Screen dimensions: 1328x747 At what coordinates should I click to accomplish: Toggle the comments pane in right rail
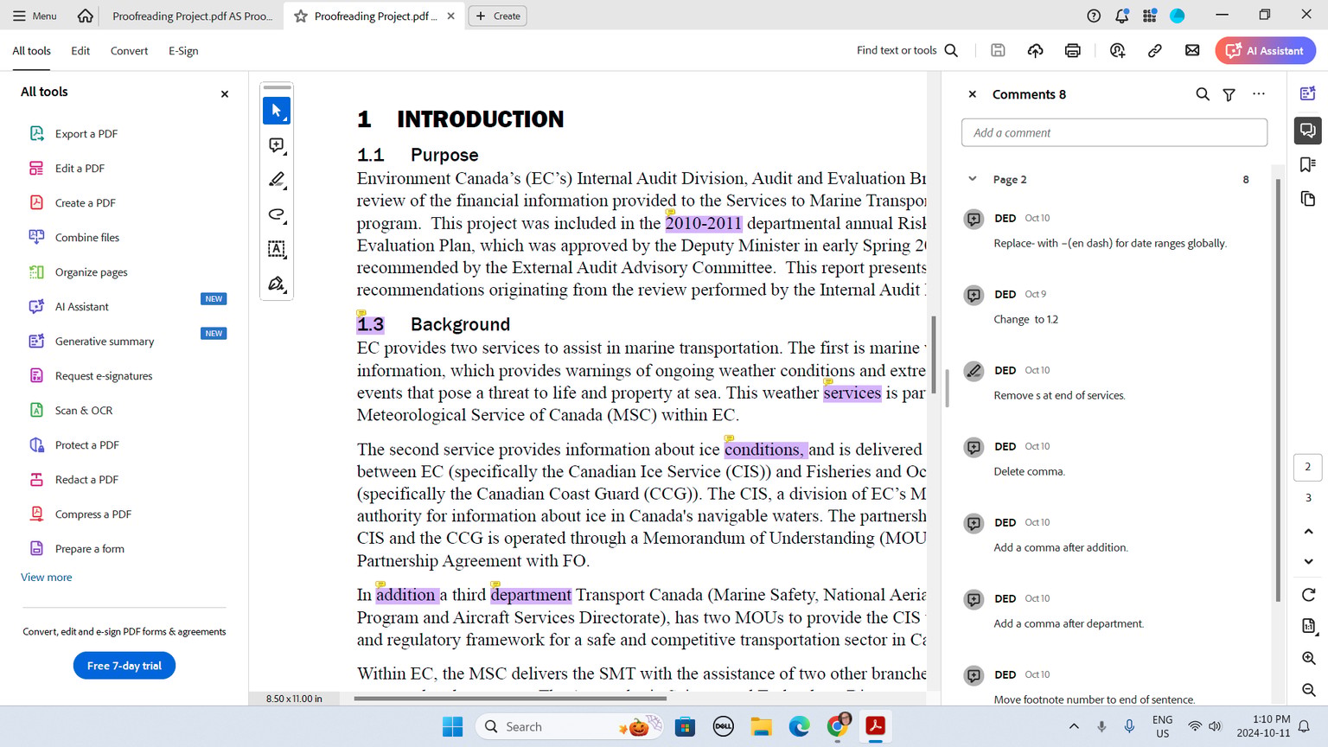1308,130
